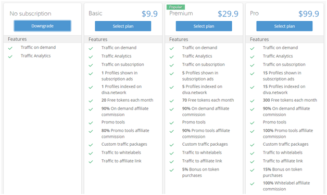The width and height of the screenshot is (327, 195).
Task: Choose Select plan under Premium
Action: point(204,26)
